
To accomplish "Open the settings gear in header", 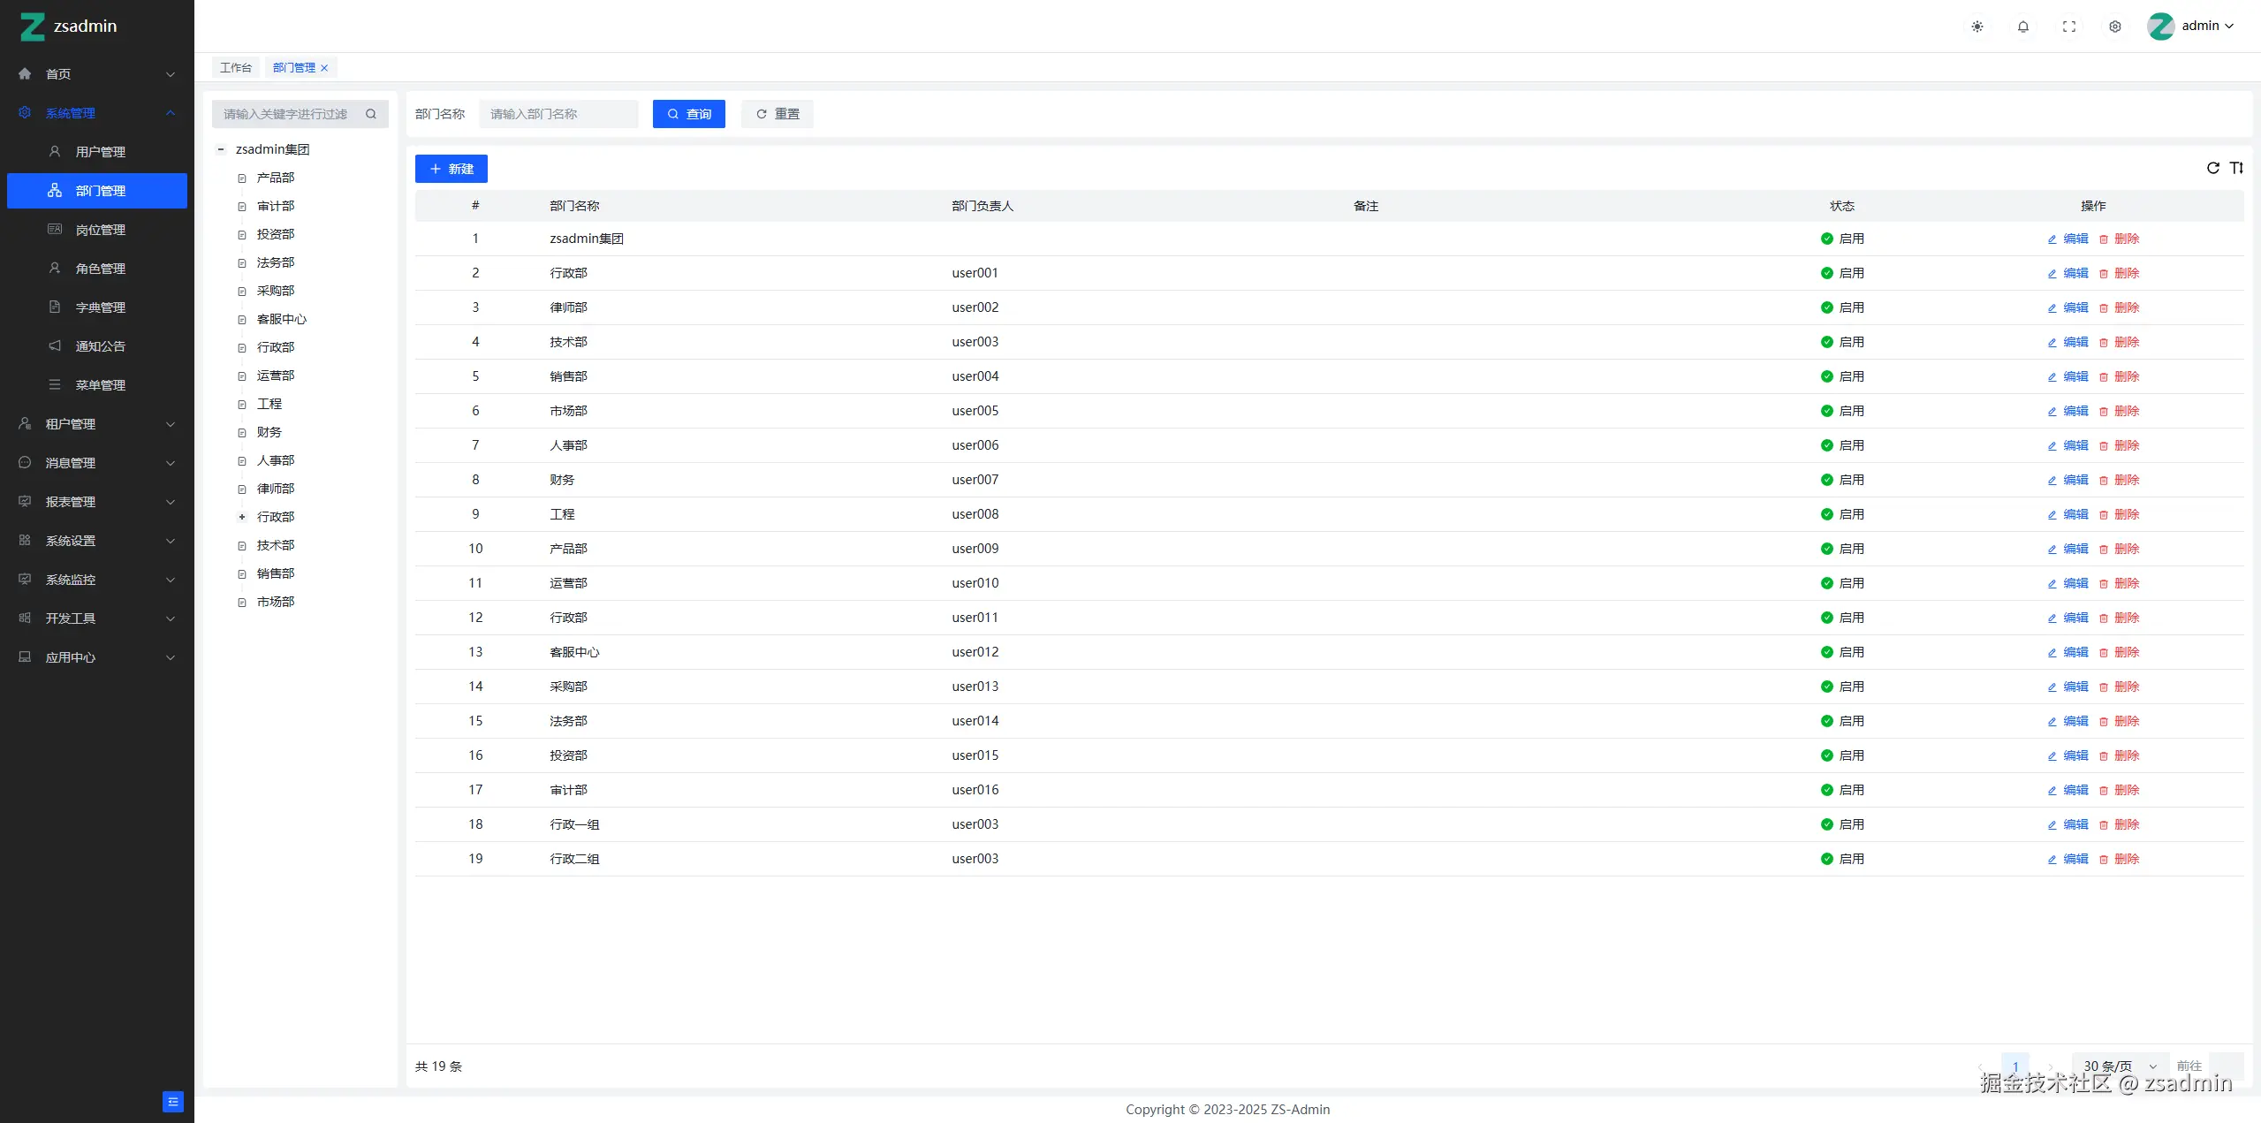I will [2115, 27].
